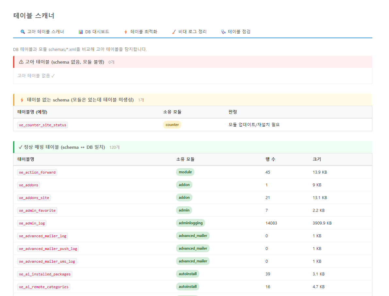Select the xe_admin_favorite table name
389x296 pixels.
click(37, 210)
